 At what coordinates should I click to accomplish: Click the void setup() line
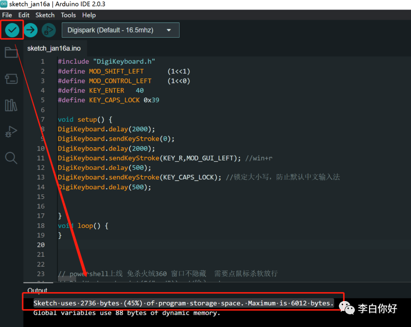[85, 120]
